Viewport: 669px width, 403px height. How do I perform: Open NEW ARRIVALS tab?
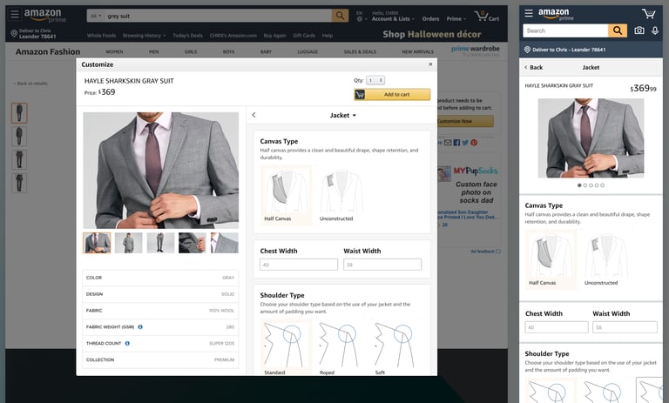[418, 52]
